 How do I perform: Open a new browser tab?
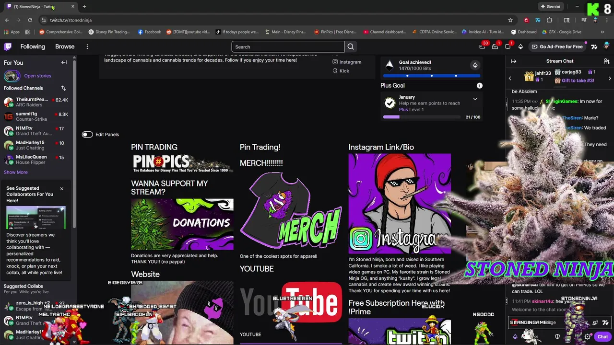(84, 7)
